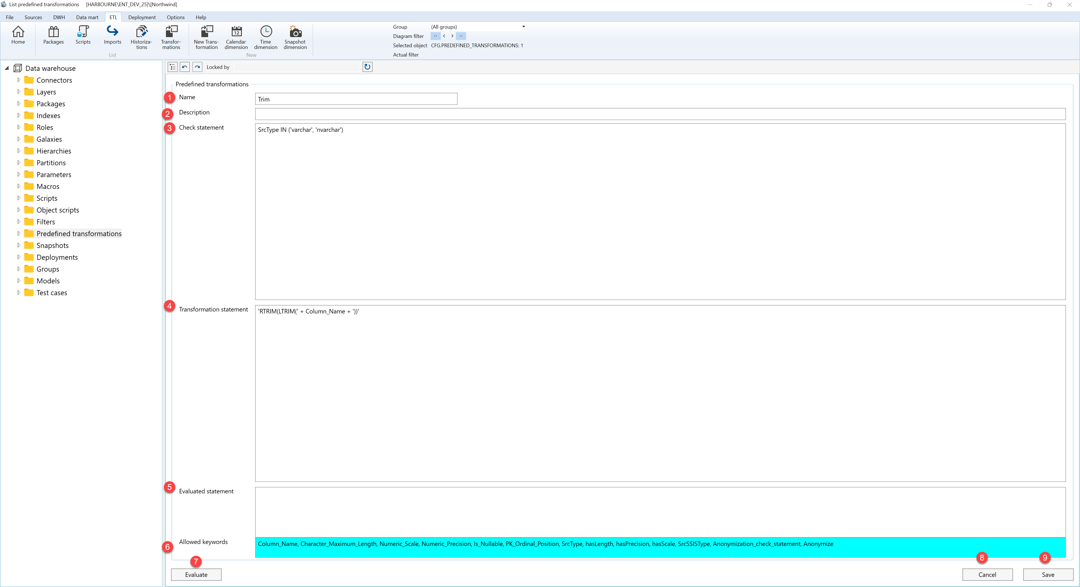Screen dimensions: 1080x587
Task: Click into the Transformation statement text area
Action: (x=660, y=393)
